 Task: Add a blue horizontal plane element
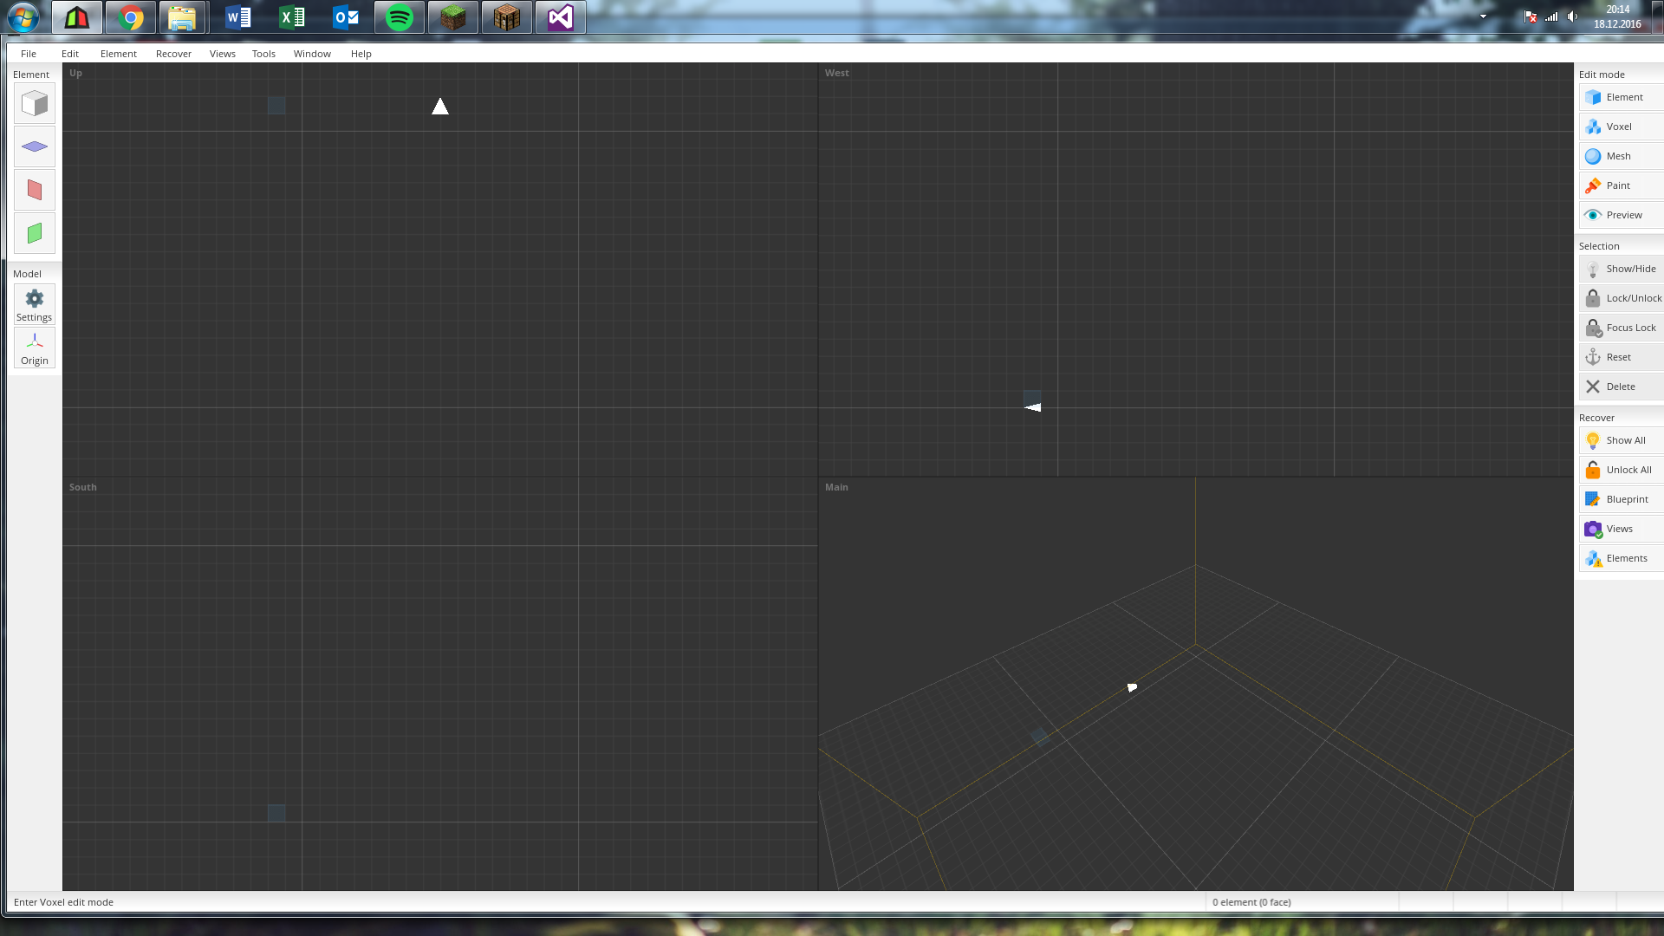pyautogui.click(x=35, y=147)
